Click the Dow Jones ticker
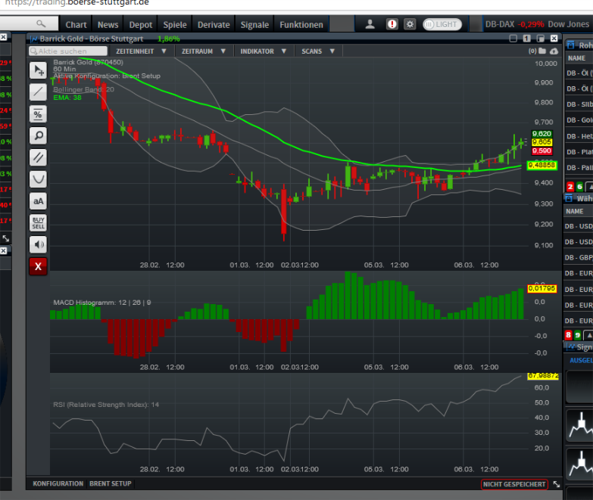Image resolution: width=593 pixels, height=500 pixels. [569, 24]
